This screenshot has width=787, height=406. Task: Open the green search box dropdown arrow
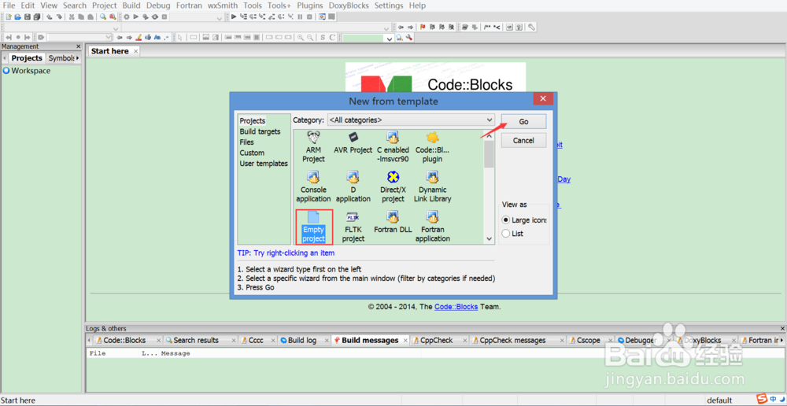[x=390, y=38]
